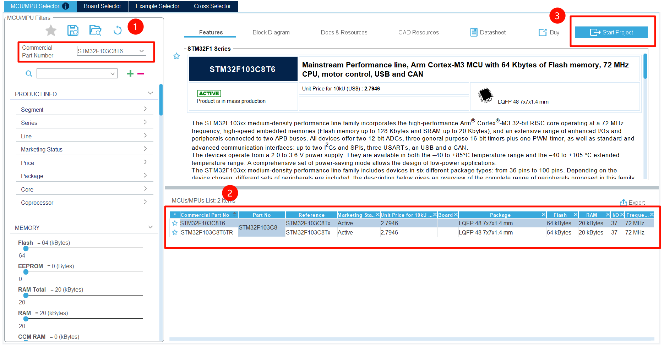Image resolution: width=664 pixels, height=348 pixels.
Task: Favorite the STM32F1 Series with star icon
Action: click(176, 56)
